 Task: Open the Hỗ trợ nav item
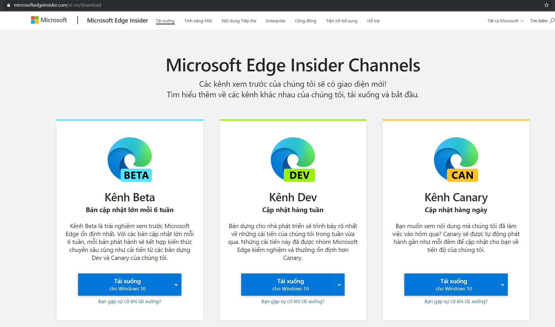coord(373,21)
